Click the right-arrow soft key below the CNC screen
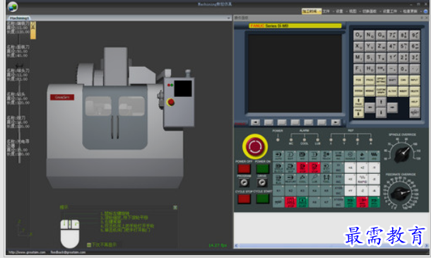This screenshot has width=431, height=258. click(336, 122)
